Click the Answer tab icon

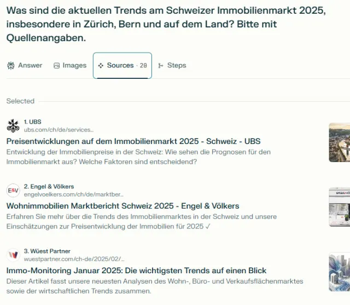[10, 66]
